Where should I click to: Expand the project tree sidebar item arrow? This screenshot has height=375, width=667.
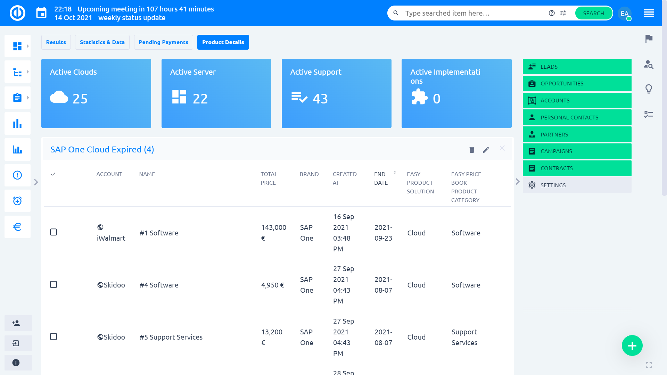pyautogui.click(x=28, y=72)
